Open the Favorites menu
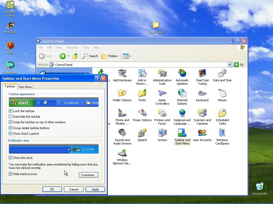 [x=72, y=48]
